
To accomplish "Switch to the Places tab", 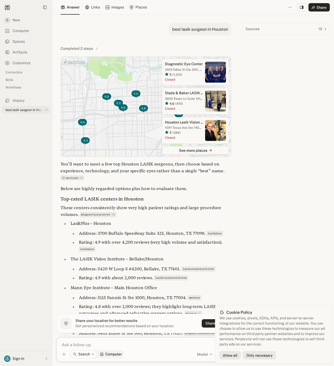I will click(x=138, y=7).
